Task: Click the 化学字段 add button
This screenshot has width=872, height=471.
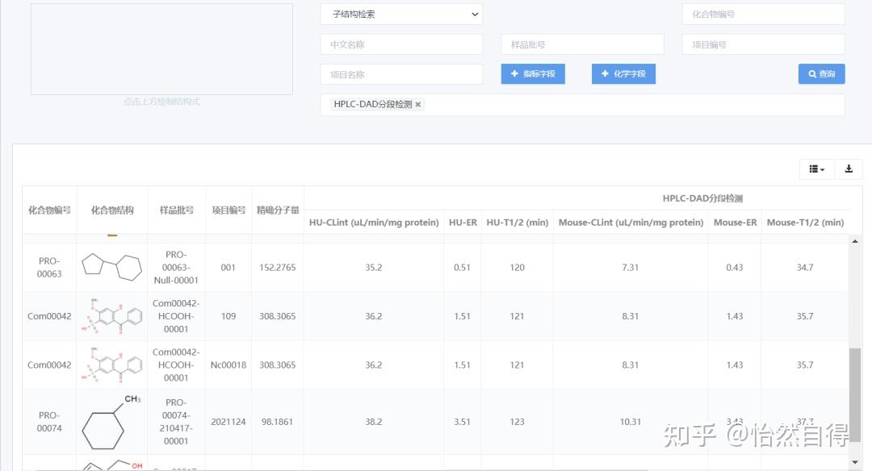Action: (x=623, y=74)
